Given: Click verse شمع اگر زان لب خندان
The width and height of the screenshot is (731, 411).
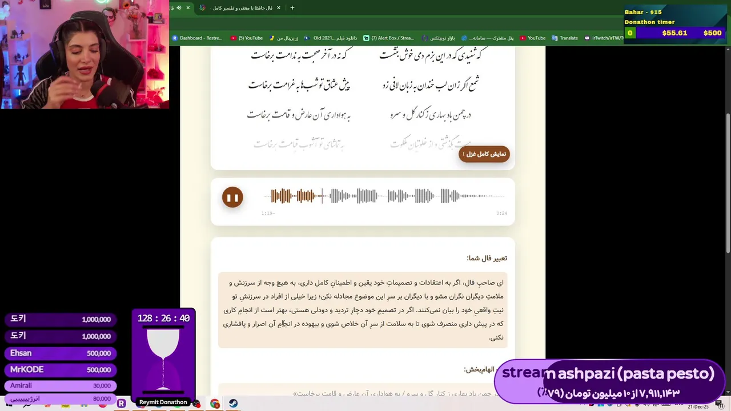Looking at the screenshot, I should click(431, 85).
